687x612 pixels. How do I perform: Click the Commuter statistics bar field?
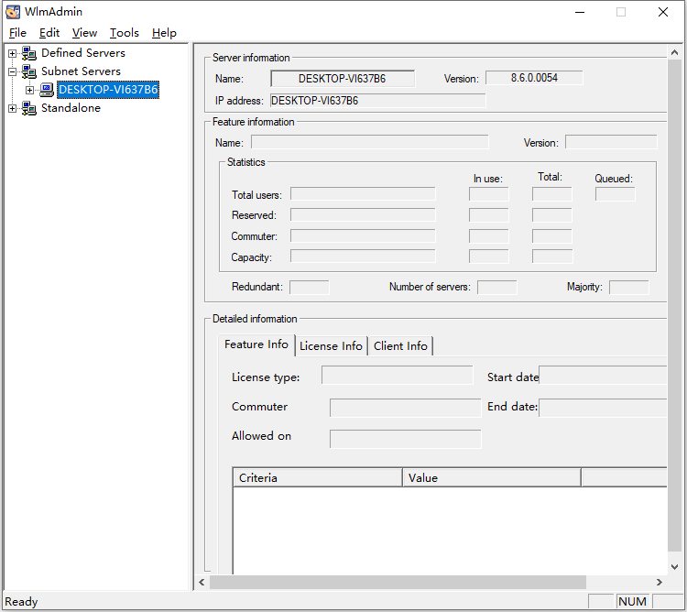(x=363, y=235)
